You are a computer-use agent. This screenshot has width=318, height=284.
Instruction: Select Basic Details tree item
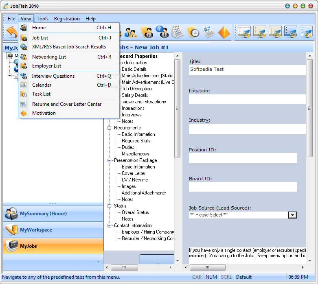point(134,69)
